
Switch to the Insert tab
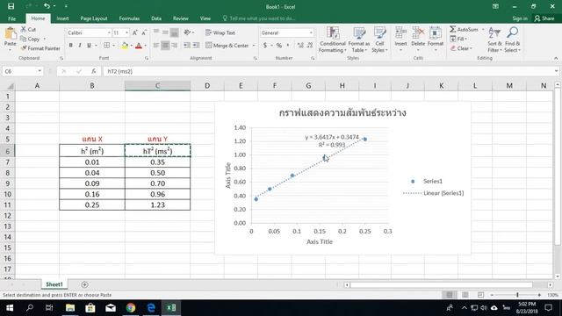click(x=62, y=18)
